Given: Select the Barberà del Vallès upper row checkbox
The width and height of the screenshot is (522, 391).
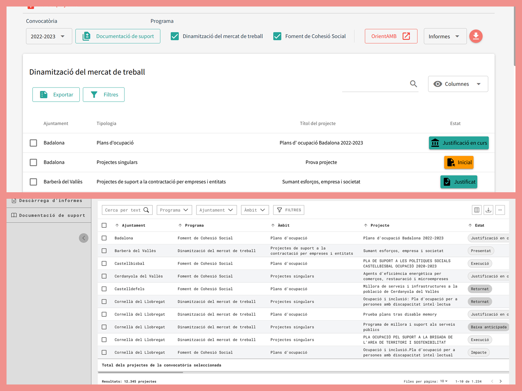Looking at the screenshot, I should coord(33,182).
